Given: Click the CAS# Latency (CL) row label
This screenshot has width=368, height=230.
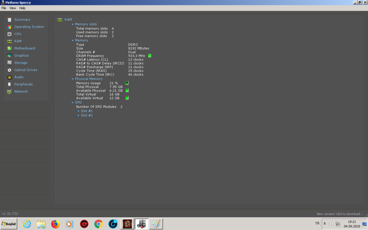Looking at the screenshot, I should (x=92, y=60).
